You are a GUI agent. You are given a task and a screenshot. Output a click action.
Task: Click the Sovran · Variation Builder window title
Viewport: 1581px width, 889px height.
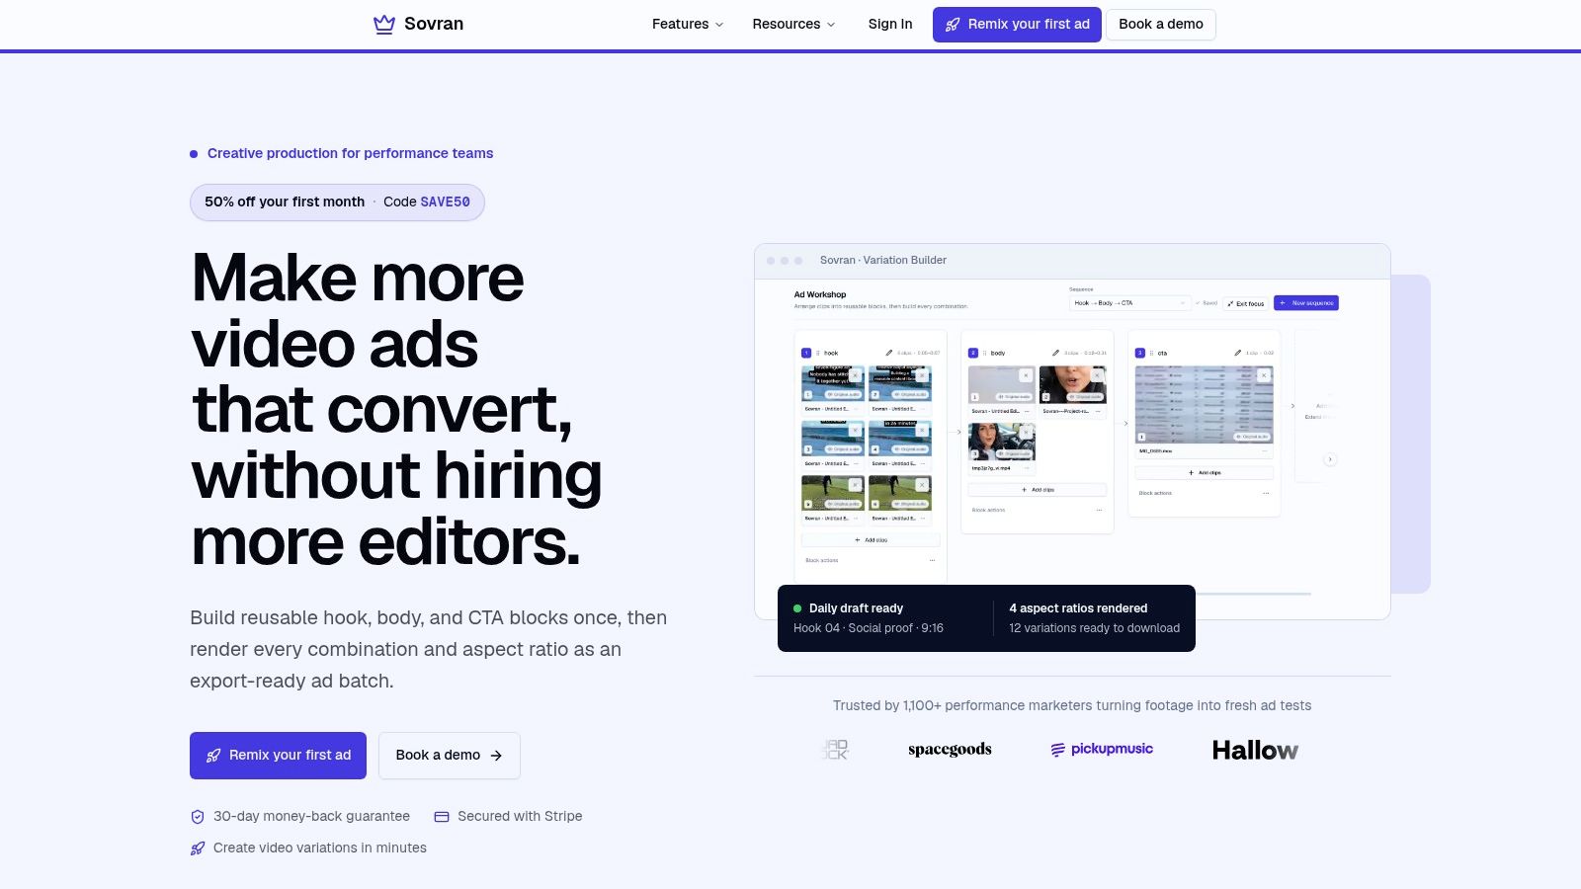(x=883, y=261)
